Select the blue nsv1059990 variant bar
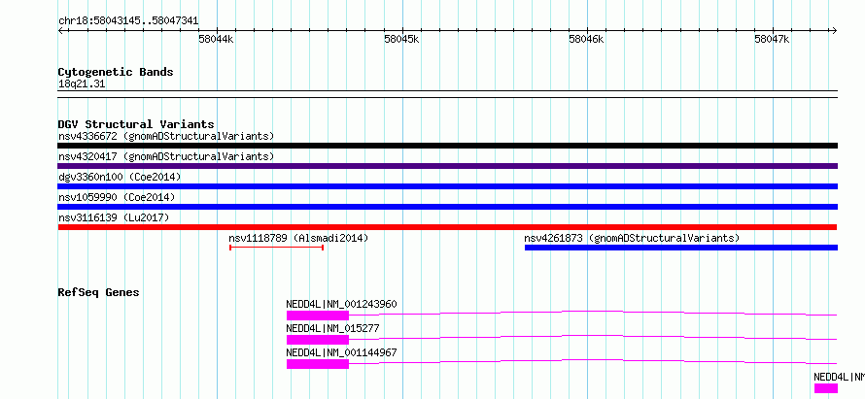The height and width of the screenshot is (399, 865). click(x=447, y=207)
